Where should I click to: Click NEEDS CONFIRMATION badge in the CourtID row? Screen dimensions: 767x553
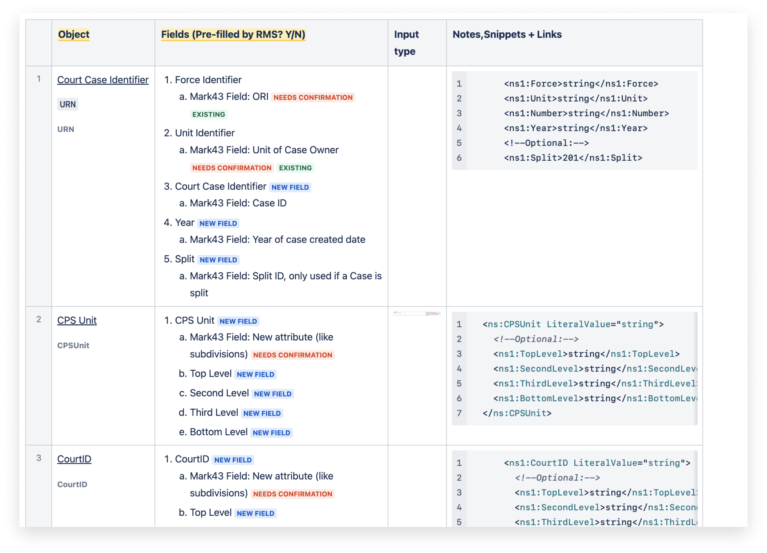pos(293,494)
